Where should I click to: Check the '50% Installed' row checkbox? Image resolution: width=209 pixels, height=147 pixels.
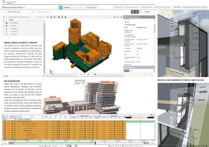click(4, 23)
